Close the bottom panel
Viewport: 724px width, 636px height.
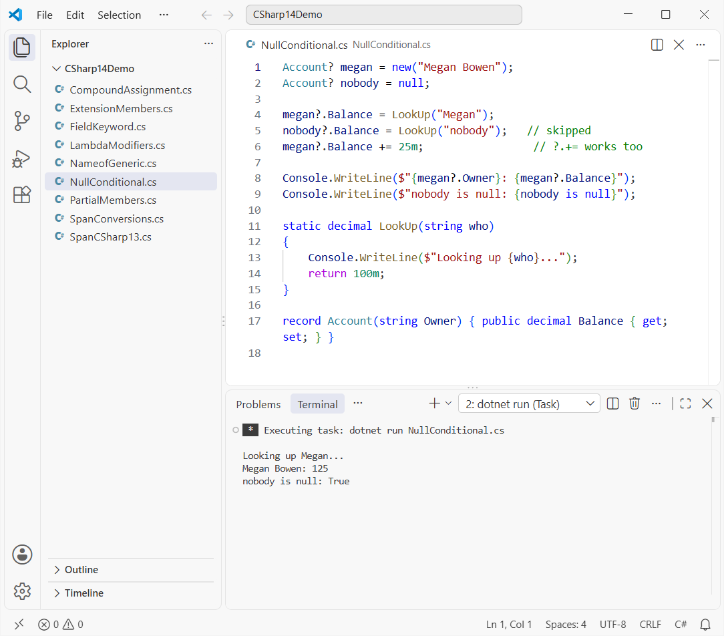pos(707,404)
